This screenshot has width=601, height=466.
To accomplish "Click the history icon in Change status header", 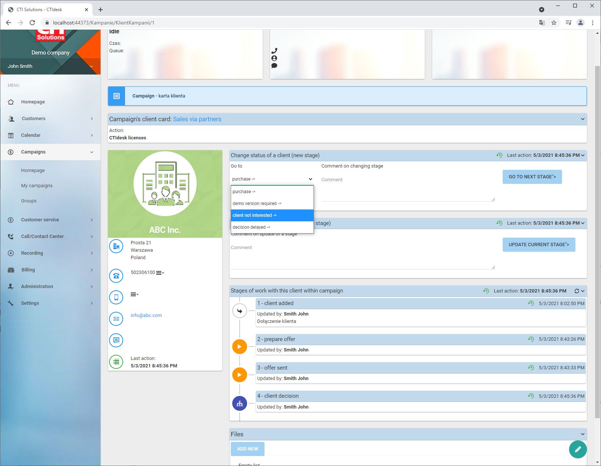I will click(x=499, y=155).
